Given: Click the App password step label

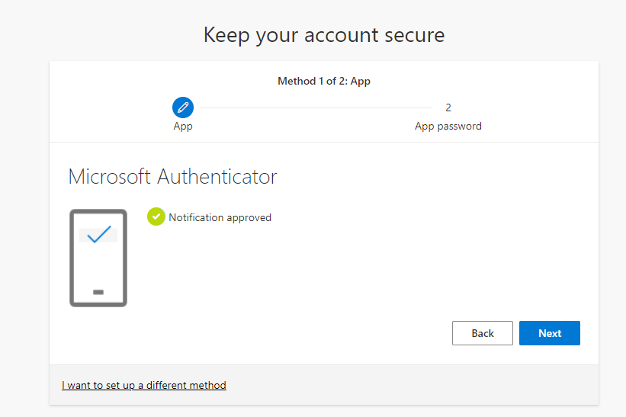Looking at the screenshot, I should (448, 126).
